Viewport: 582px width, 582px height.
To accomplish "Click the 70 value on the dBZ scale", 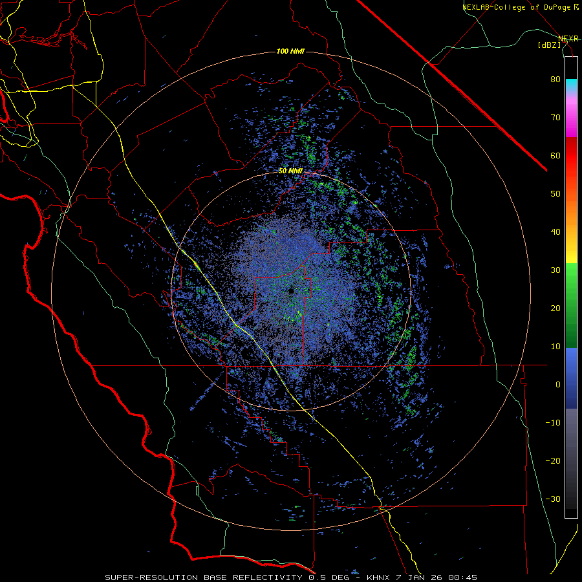I will tap(555, 118).
